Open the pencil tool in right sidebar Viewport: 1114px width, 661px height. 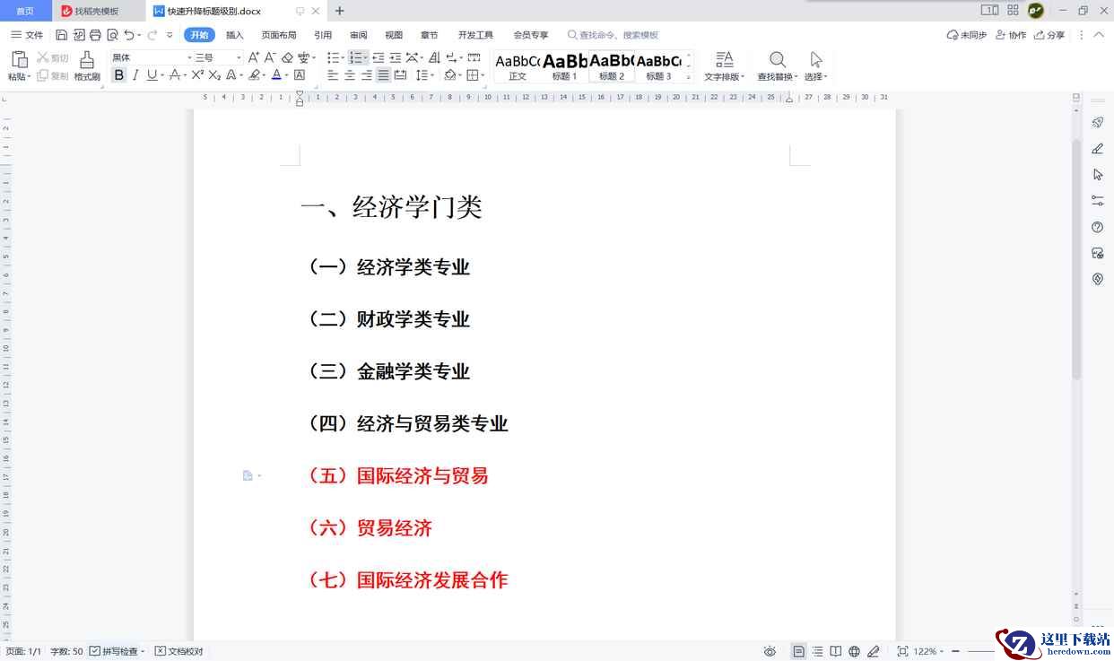(1097, 149)
